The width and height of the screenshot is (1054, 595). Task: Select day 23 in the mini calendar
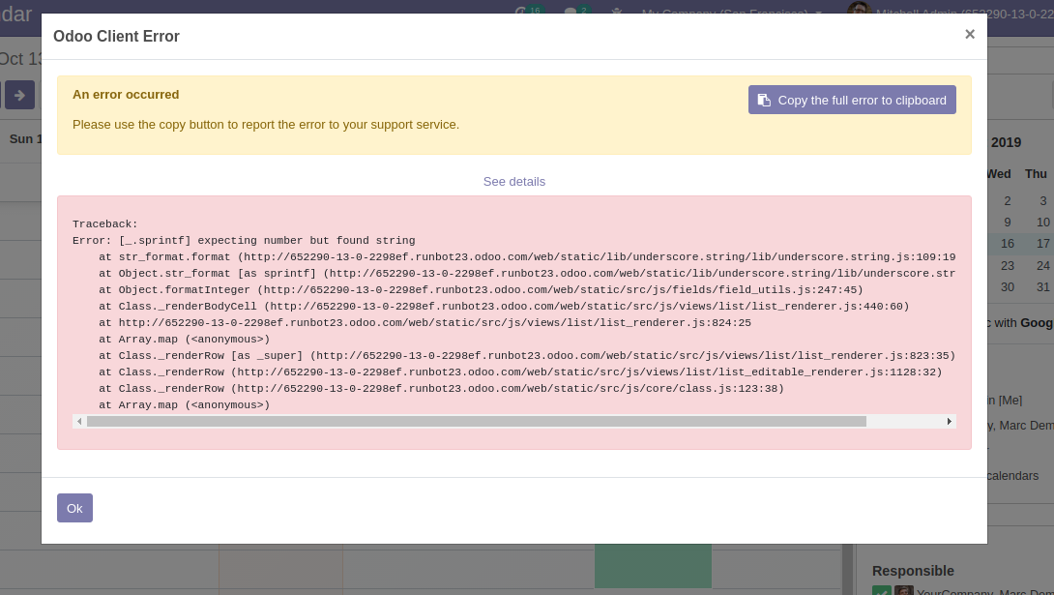coord(1008,265)
